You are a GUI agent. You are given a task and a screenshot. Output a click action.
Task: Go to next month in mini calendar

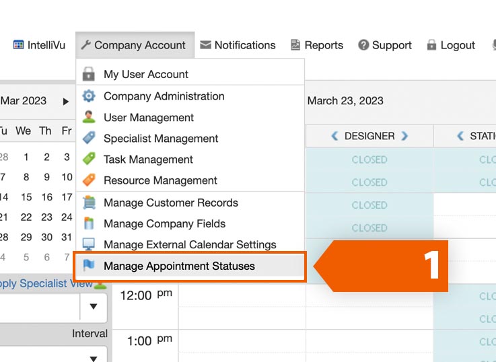point(66,101)
